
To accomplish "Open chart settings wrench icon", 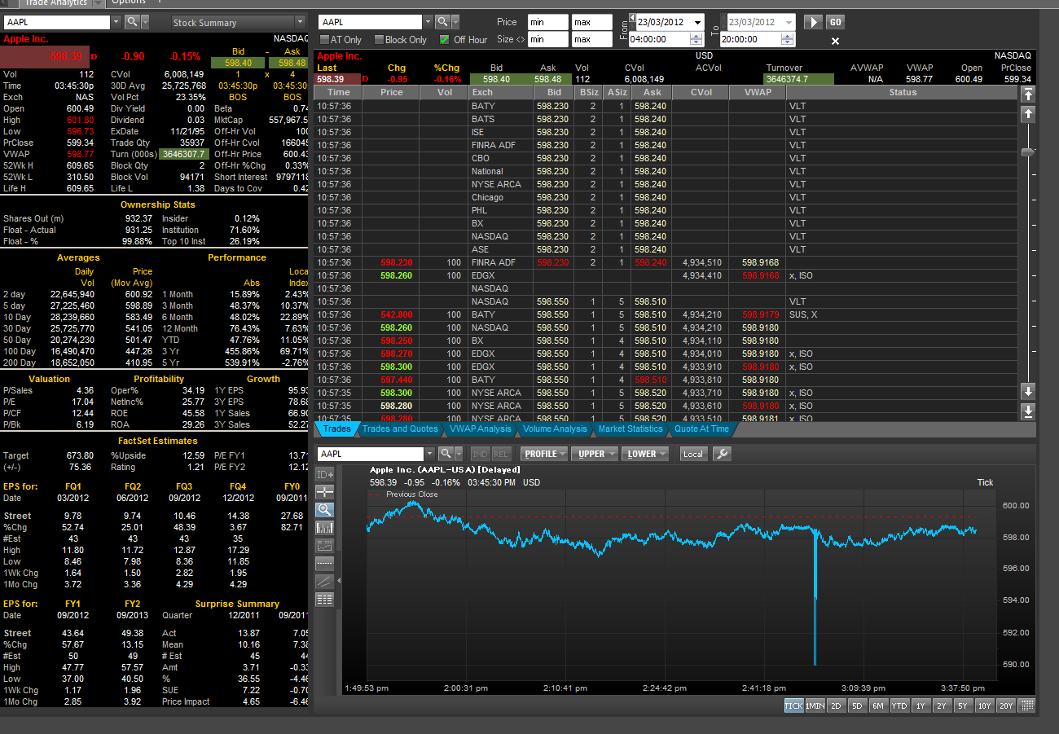I will (722, 454).
